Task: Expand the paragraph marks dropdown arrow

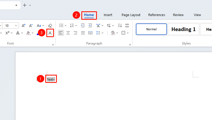Action: 113,26
